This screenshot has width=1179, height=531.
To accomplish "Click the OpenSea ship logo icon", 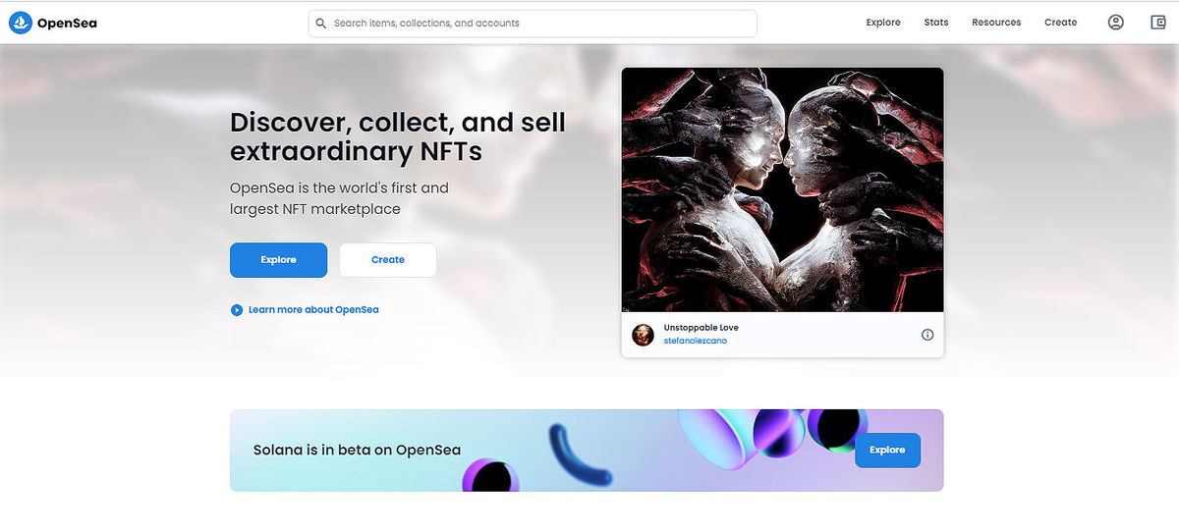I will (x=21, y=23).
